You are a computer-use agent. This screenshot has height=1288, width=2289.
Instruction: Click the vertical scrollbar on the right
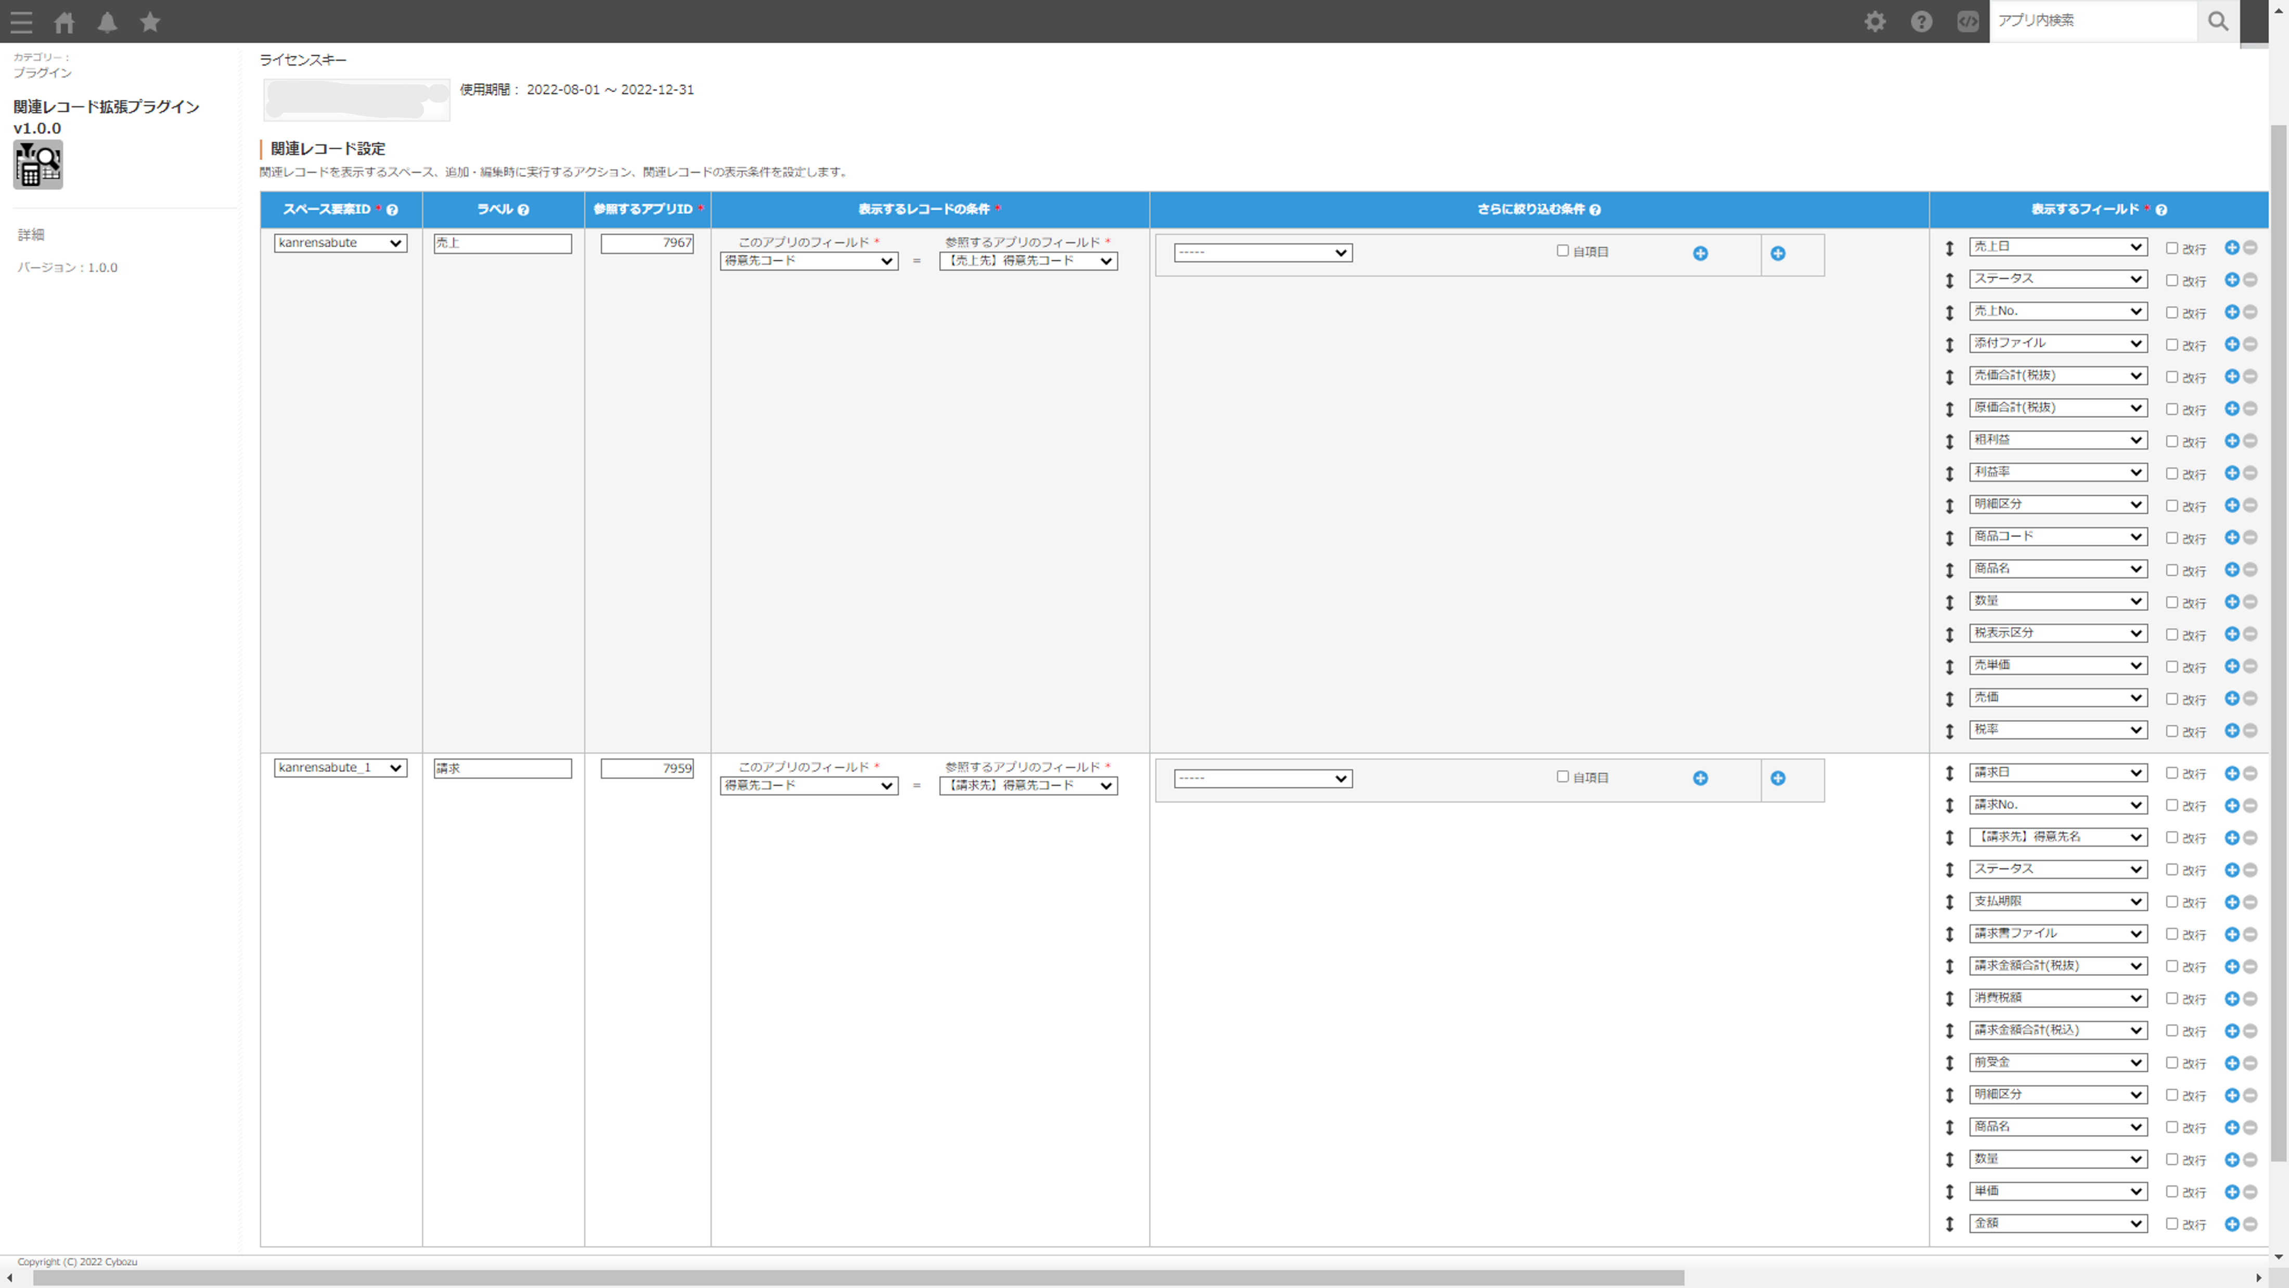click(x=2279, y=644)
